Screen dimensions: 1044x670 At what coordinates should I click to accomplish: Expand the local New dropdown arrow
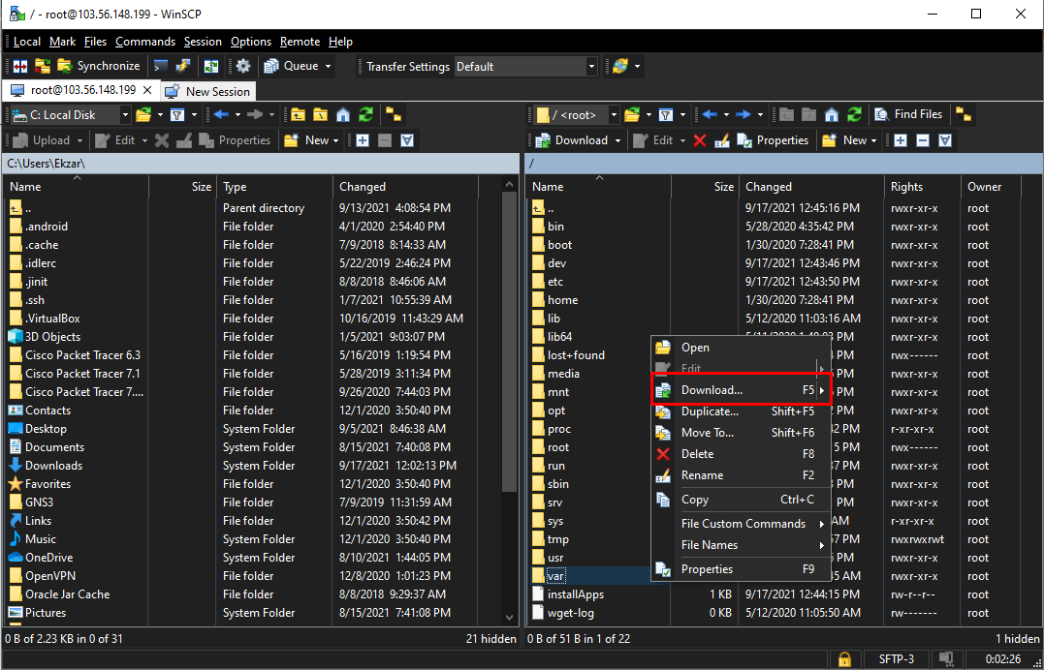coord(336,140)
